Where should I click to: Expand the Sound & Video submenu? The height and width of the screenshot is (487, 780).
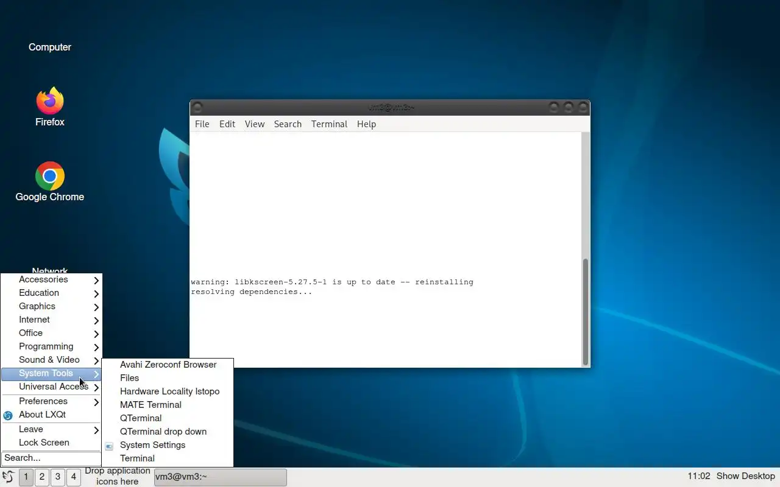51,360
